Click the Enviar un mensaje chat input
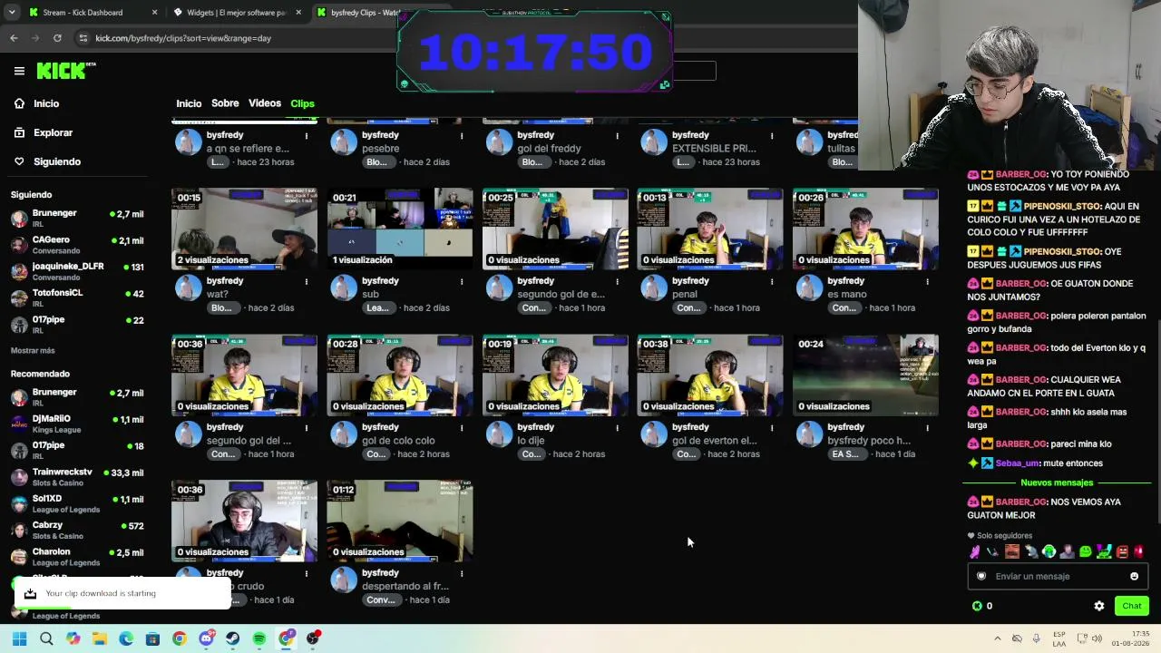1161x653 pixels. (1059, 576)
